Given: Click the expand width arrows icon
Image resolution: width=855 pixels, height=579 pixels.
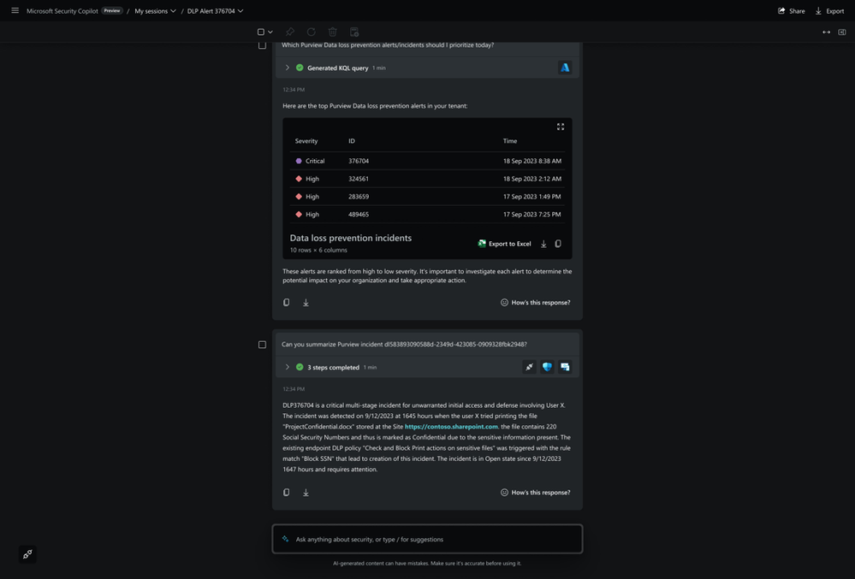Looking at the screenshot, I should click(826, 32).
